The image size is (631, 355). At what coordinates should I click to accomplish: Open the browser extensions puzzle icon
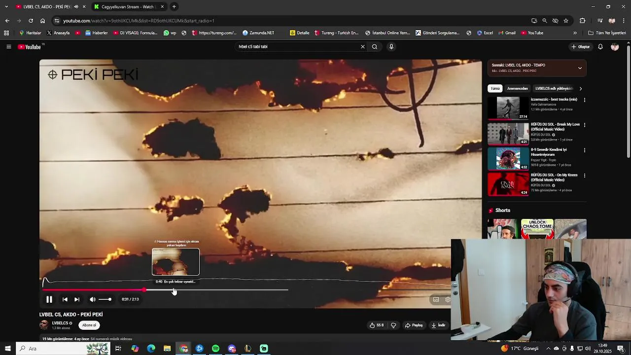point(583,21)
